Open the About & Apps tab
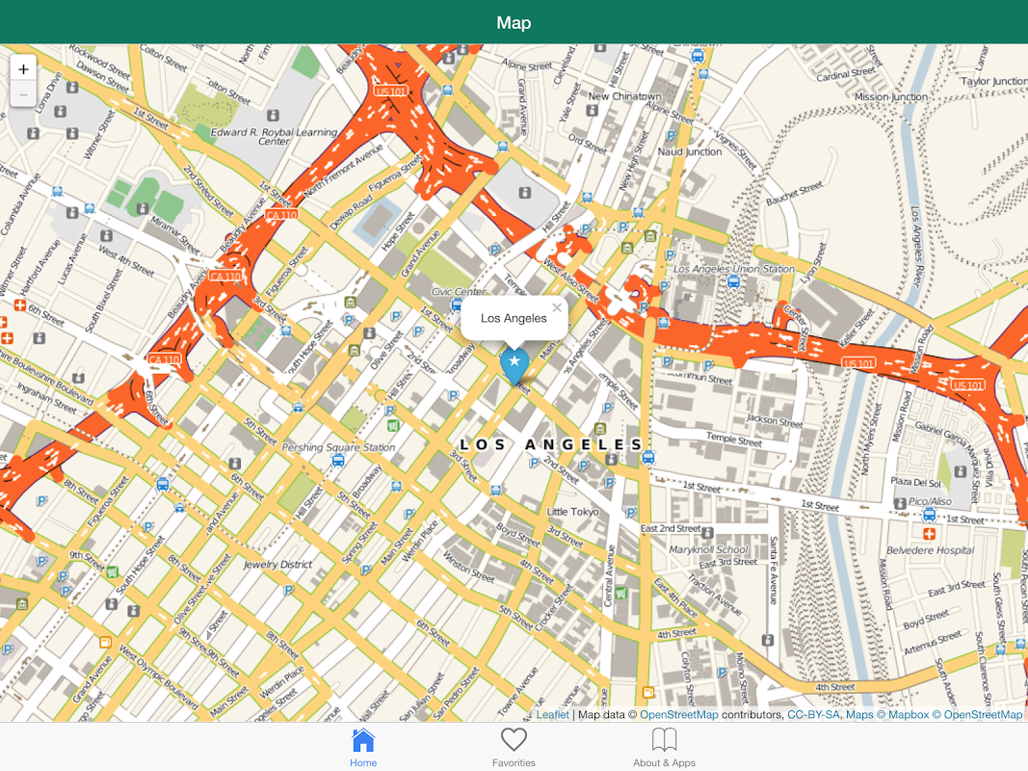This screenshot has height=771, width=1028. click(x=664, y=748)
